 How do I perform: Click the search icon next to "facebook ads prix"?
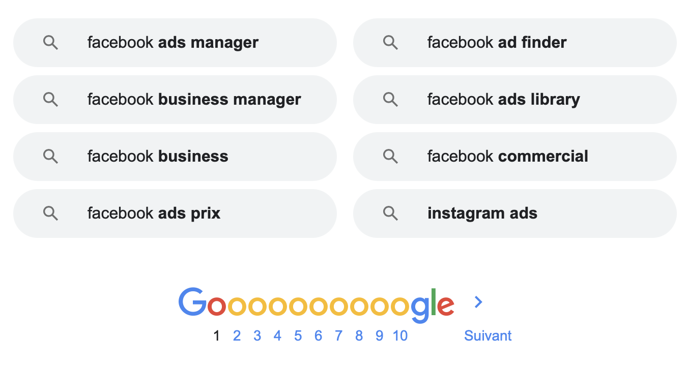click(x=50, y=213)
